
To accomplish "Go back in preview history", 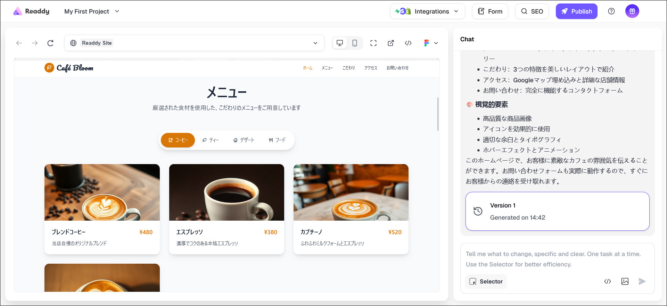I will (x=19, y=43).
